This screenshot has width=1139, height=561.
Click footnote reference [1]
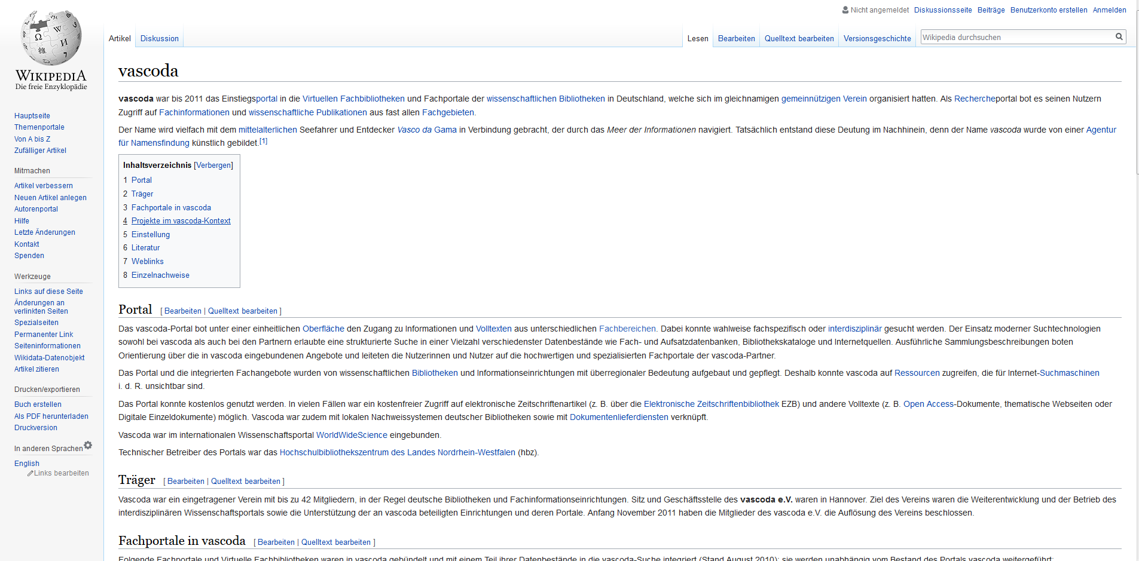click(x=263, y=141)
